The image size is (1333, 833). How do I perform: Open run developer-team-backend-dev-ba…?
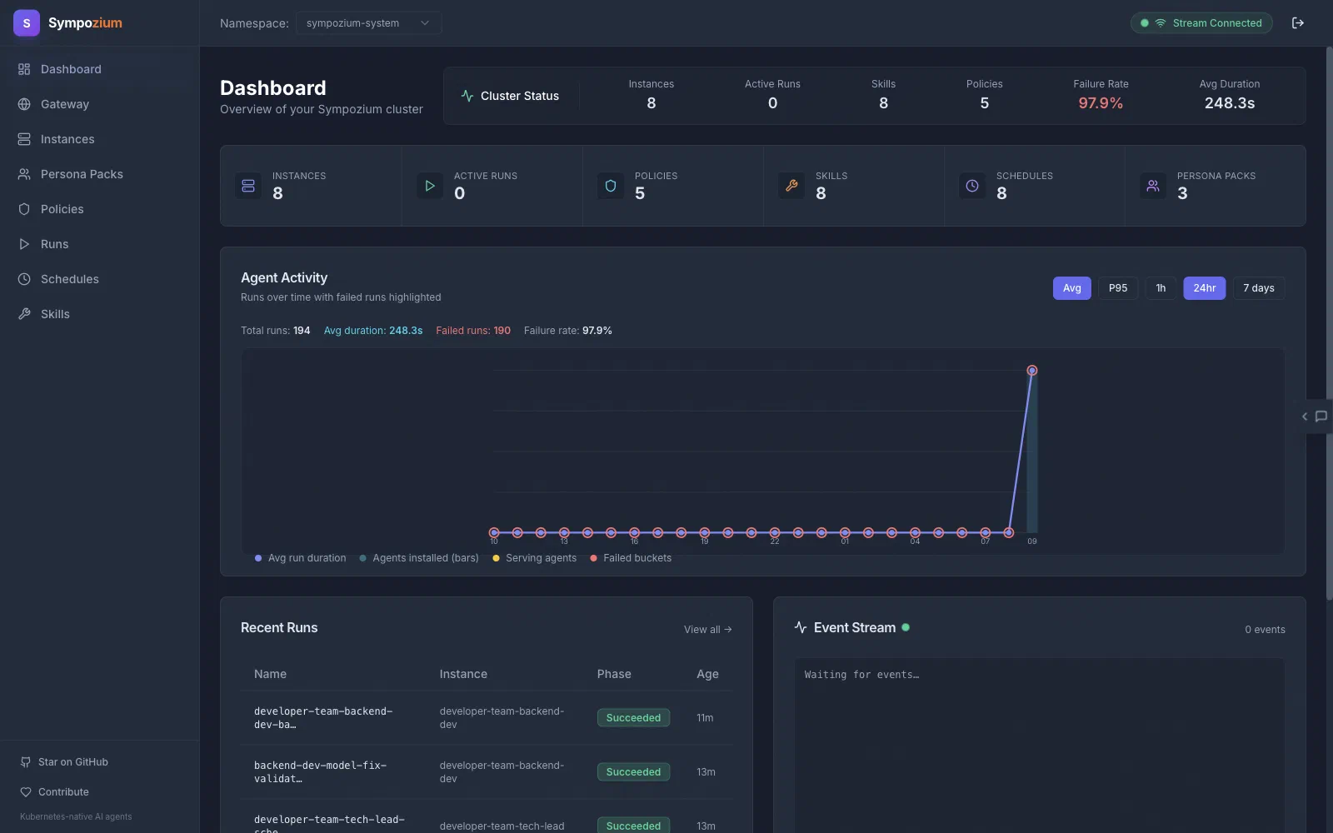(323, 718)
